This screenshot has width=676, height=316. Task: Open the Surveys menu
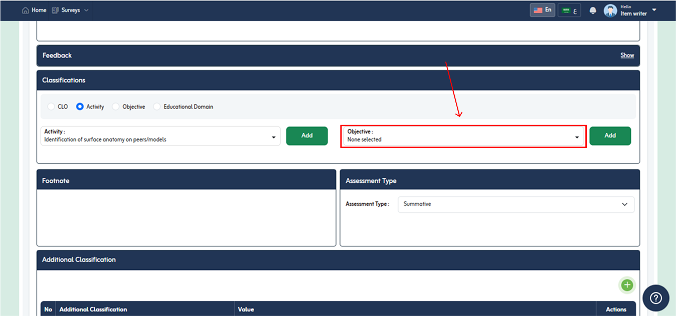[x=70, y=10]
